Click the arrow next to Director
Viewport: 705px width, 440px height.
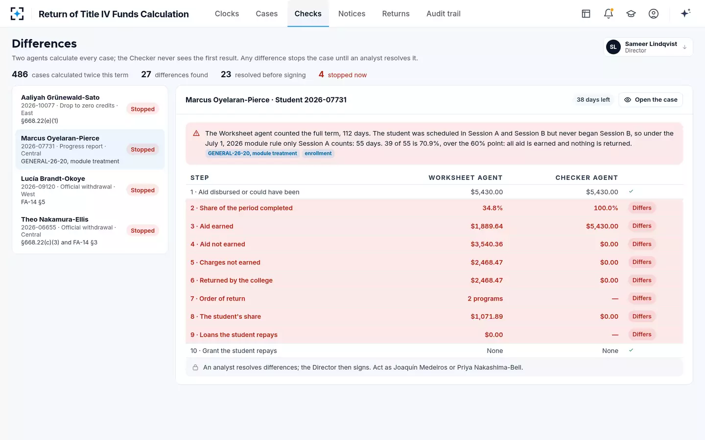pos(684,47)
